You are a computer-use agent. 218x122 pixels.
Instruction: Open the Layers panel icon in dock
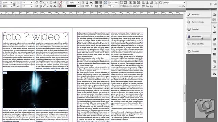pyautogui.click(x=214, y=32)
